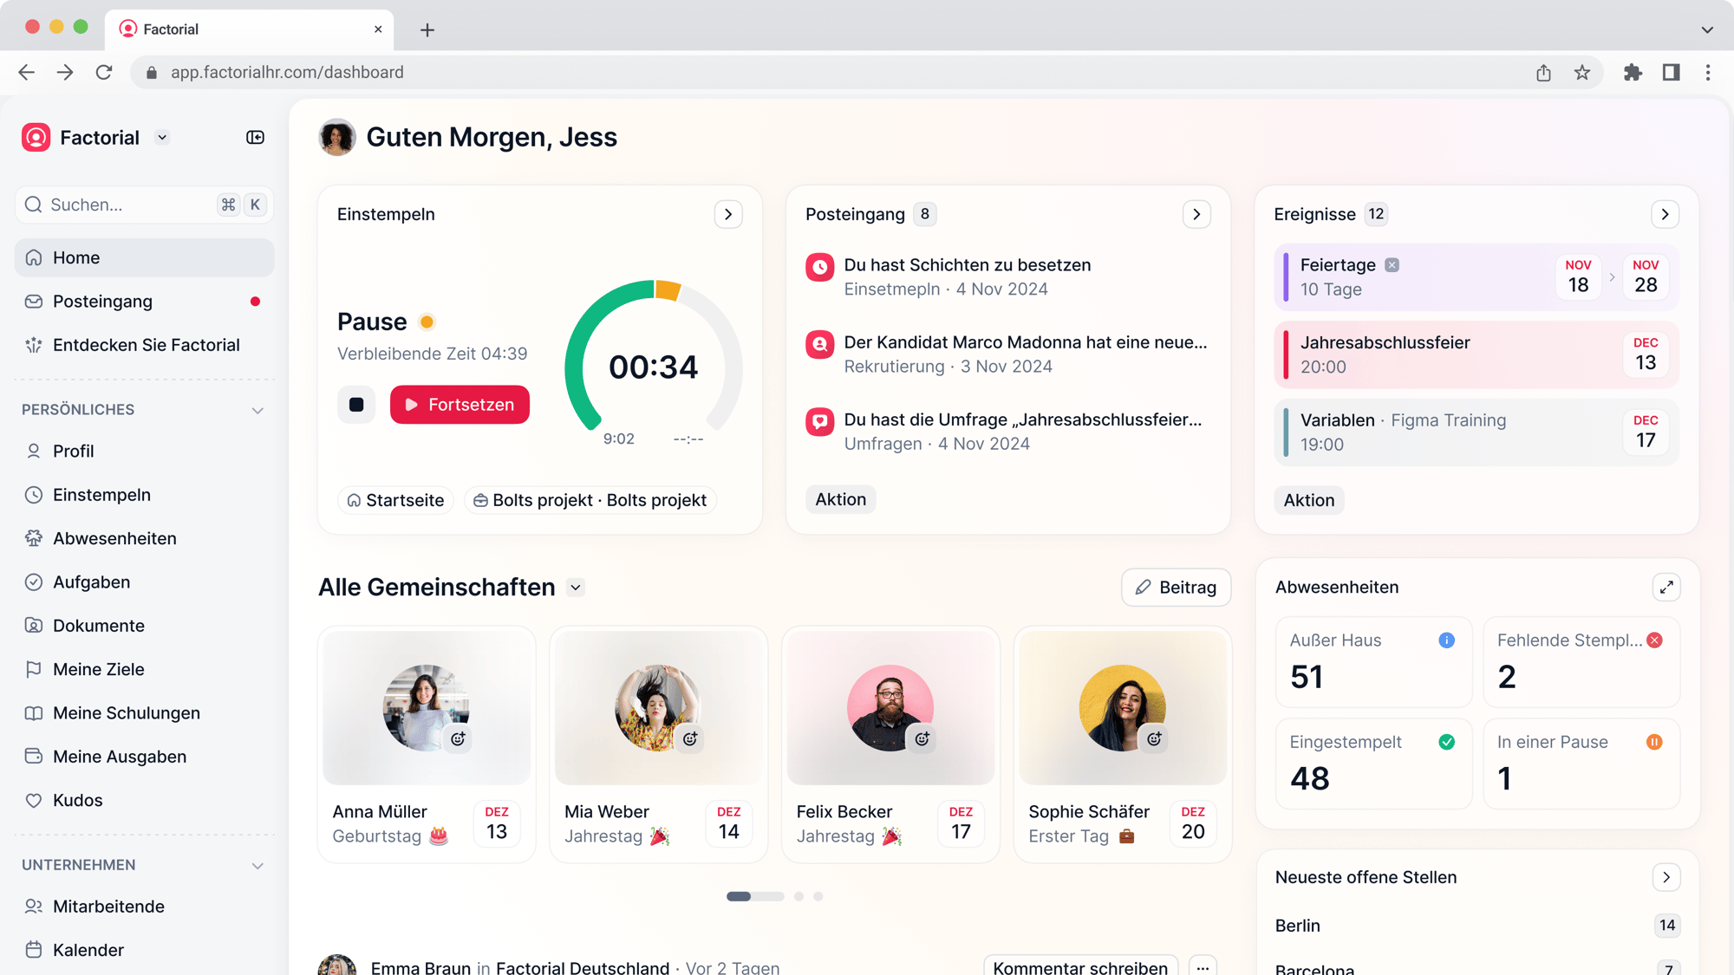Screen dimensions: 1734x975
Task: Expand the Abwesenheiten widget
Action: click(x=1666, y=588)
